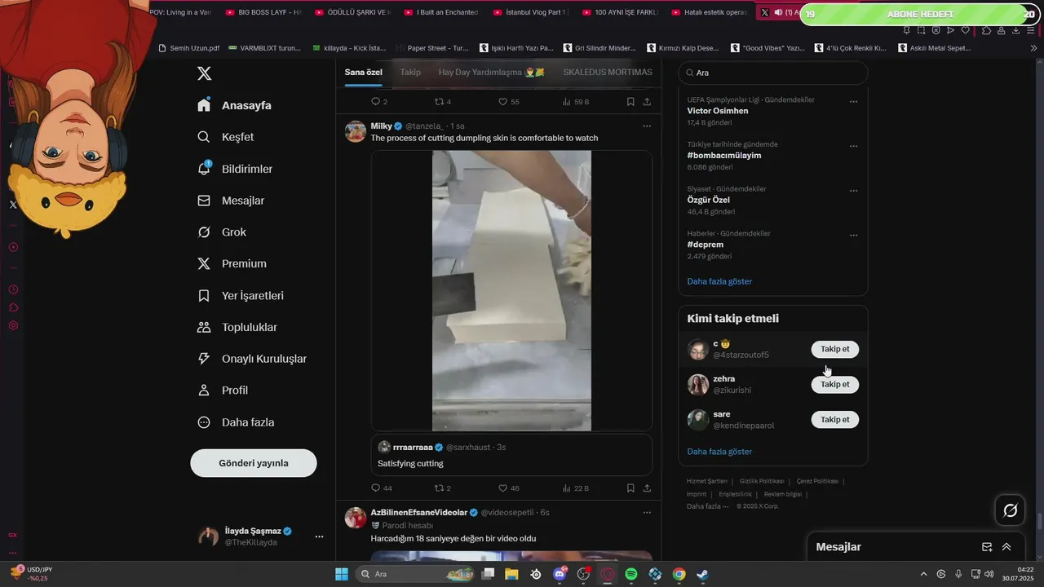The height and width of the screenshot is (587, 1044).
Task: Click the browser snapshot icon
Action: point(921,30)
